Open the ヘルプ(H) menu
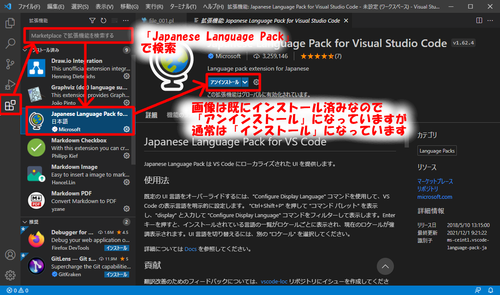This screenshot has height=295, width=500. point(213,6)
